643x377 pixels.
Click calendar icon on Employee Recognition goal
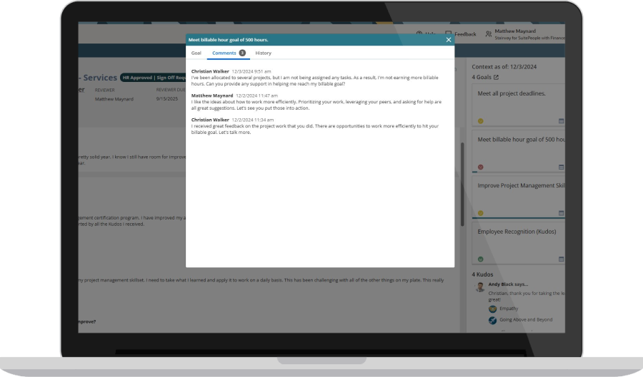pyautogui.click(x=561, y=259)
